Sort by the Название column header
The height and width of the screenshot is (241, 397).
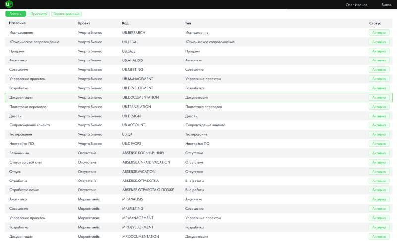(17, 23)
